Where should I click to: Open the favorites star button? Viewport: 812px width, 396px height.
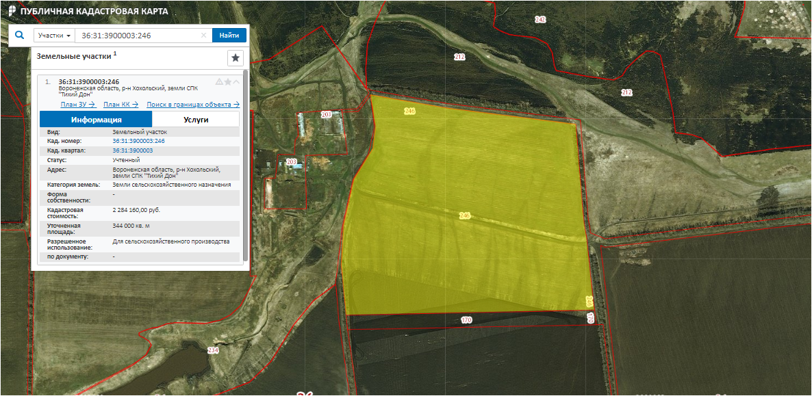(x=236, y=58)
